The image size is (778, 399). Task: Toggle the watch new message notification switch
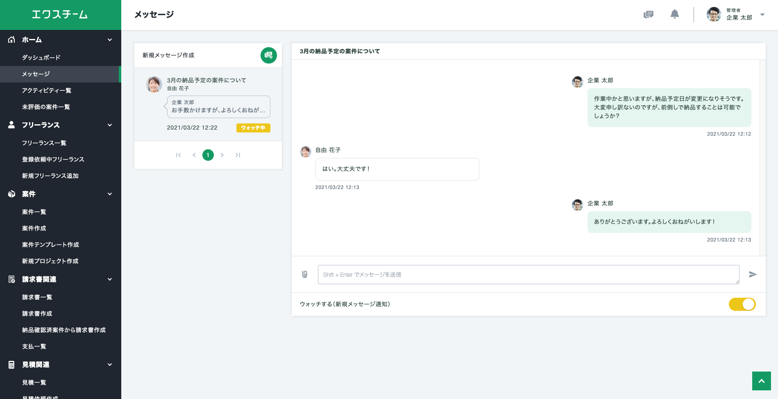click(x=742, y=304)
